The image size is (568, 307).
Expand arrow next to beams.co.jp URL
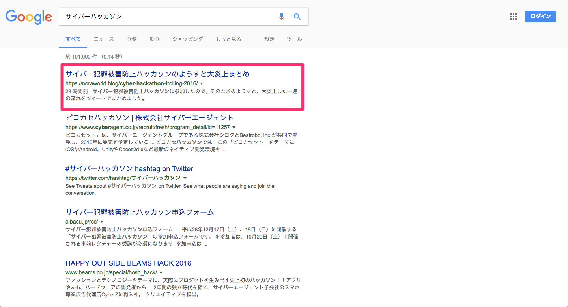click(161, 272)
